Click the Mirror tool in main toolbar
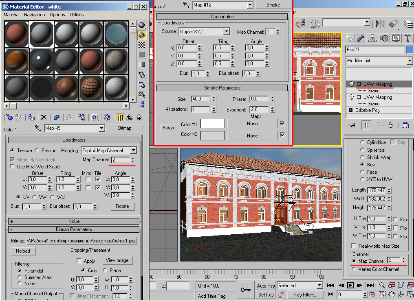This screenshot has width=414, height=301. pyautogui.click(x=380, y=23)
